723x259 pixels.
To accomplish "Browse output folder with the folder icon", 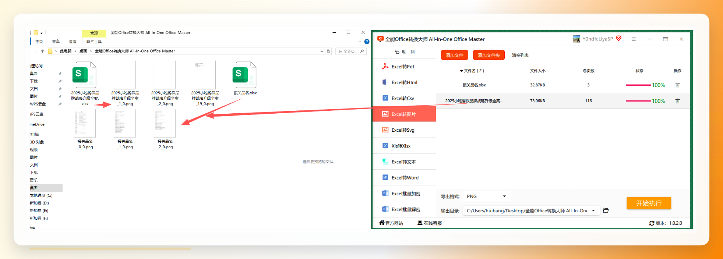I will (x=606, y=210).
